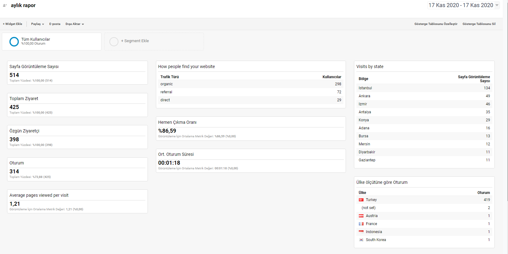This screenshot has height=254, width=508.
Task: Select the organic traffic row
Action: 251,84
